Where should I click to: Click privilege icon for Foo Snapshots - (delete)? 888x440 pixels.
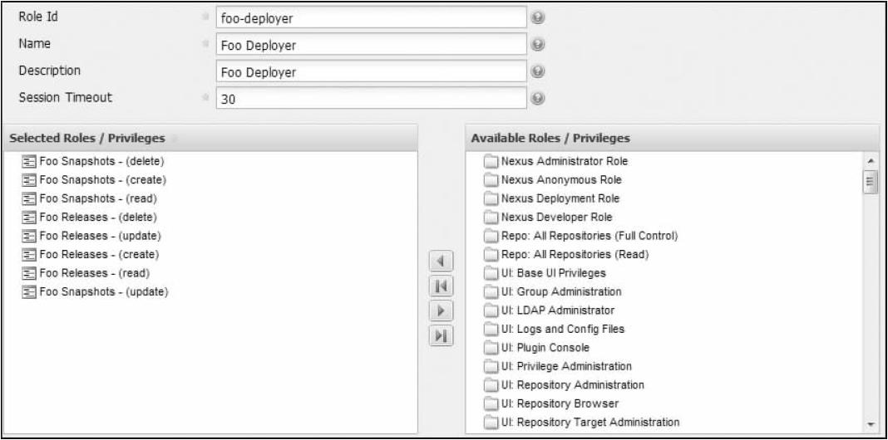tap(30, 162)
